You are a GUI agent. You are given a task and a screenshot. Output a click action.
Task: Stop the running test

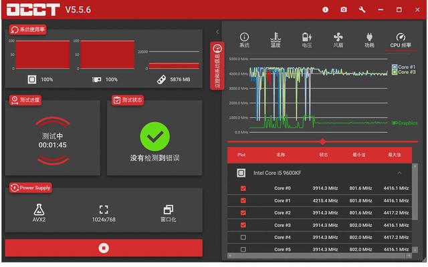point(104,248)
